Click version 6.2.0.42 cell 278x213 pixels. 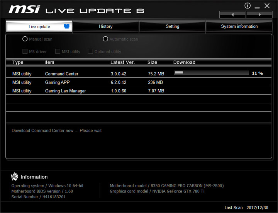[119, 82]
